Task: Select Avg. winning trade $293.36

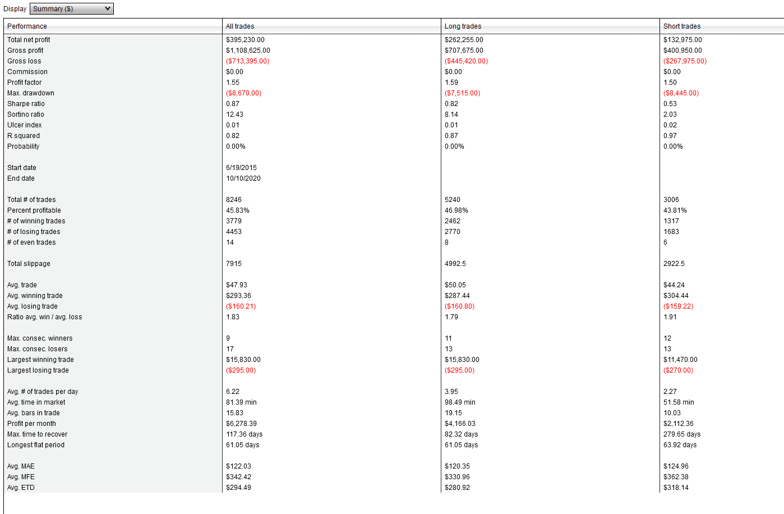Action: click(x=238, y=296)
